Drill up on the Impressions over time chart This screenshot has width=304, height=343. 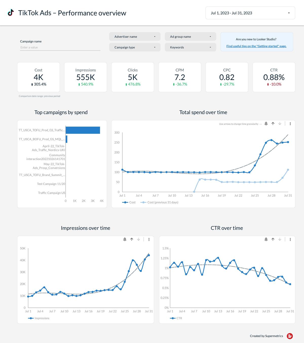pos(131,239)
